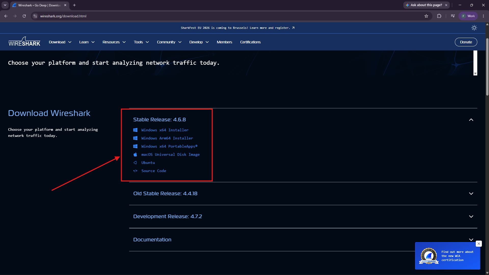Click the Apple icon beside macOS Disk Image

135,154
